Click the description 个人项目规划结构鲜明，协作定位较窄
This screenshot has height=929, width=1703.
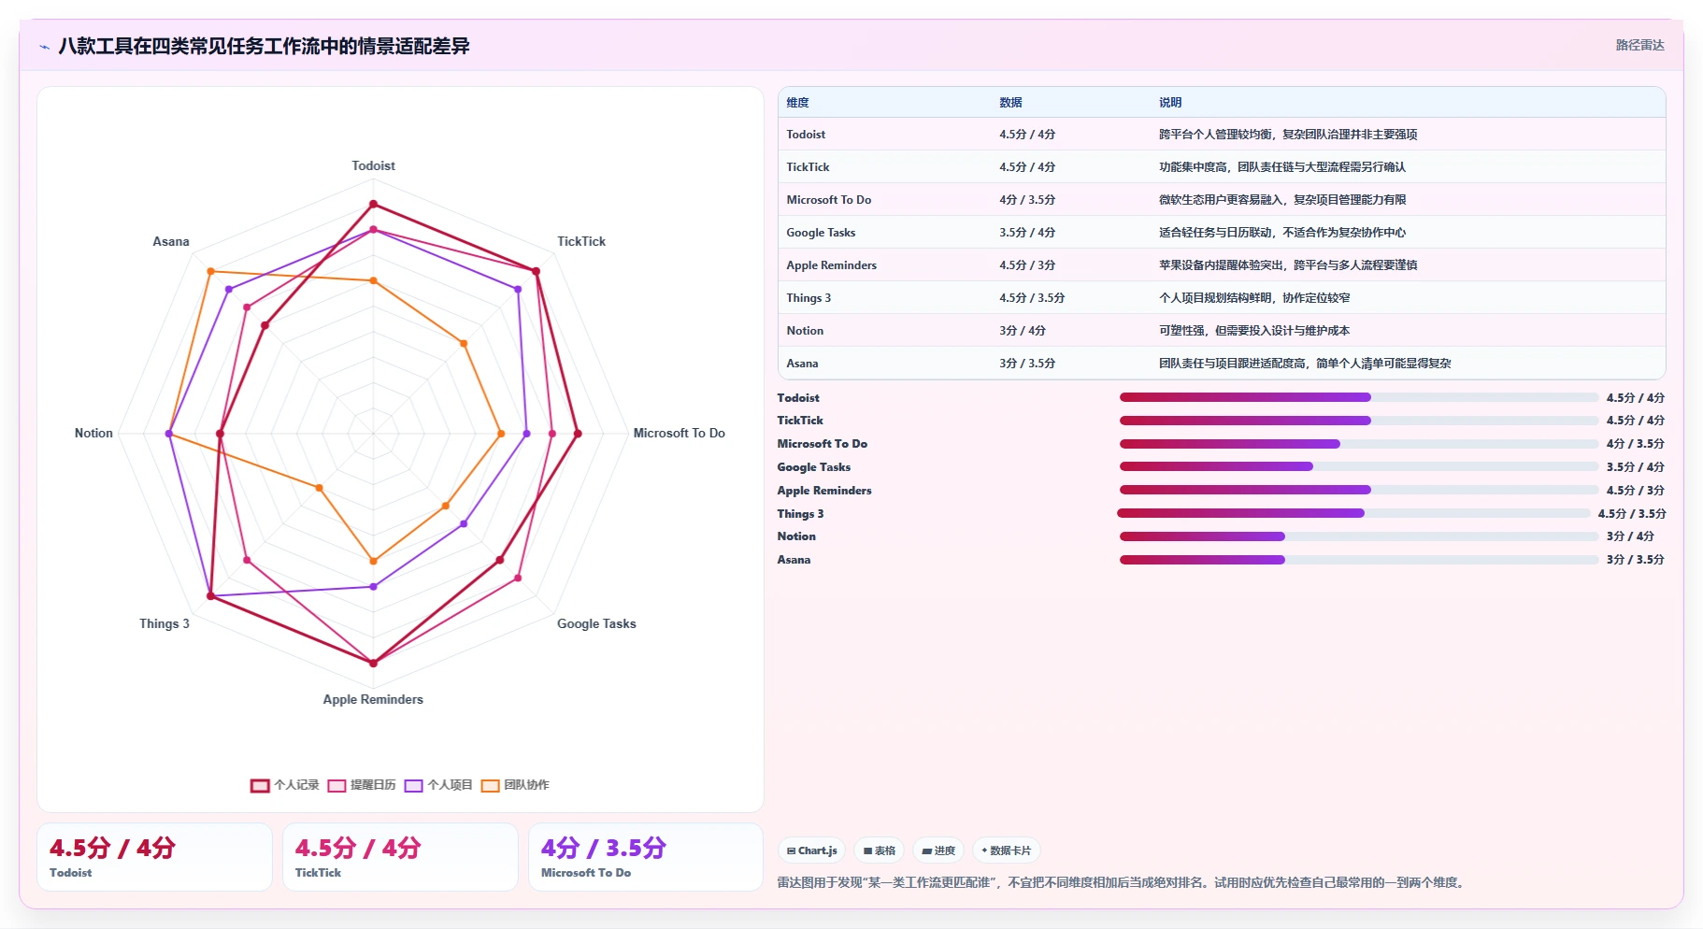pos(1254,298)
